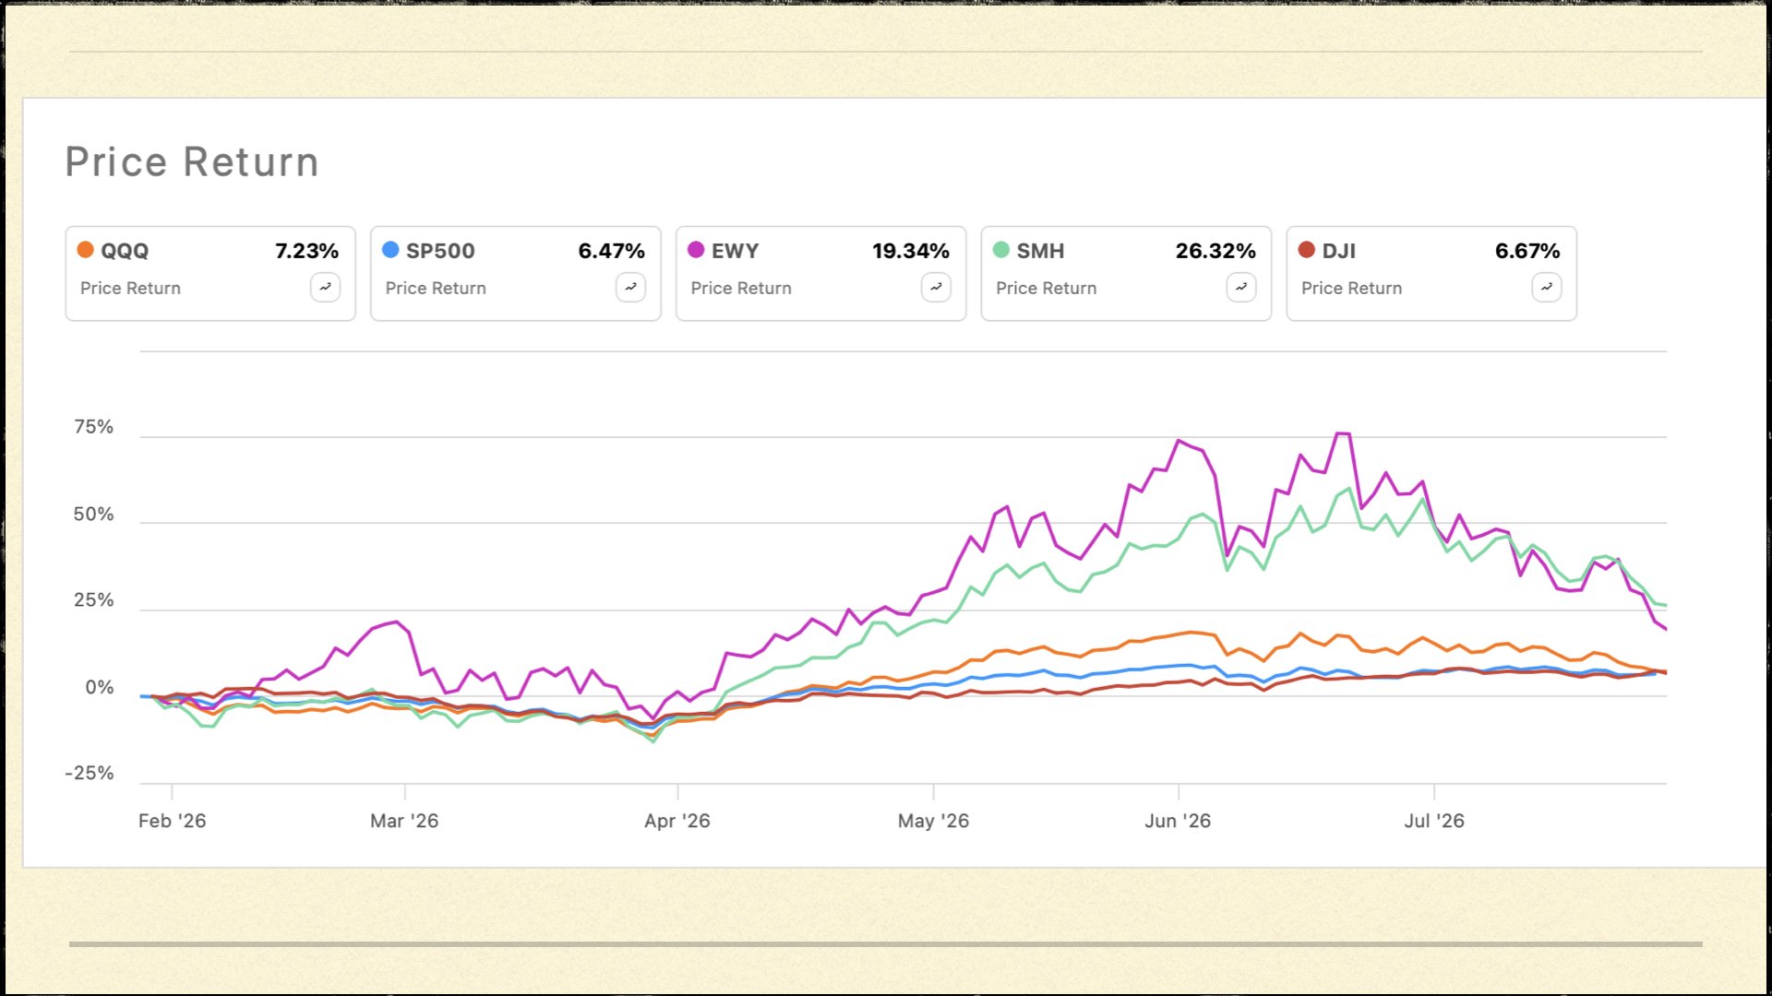Select the DJI ticker label

point(1338,251)
